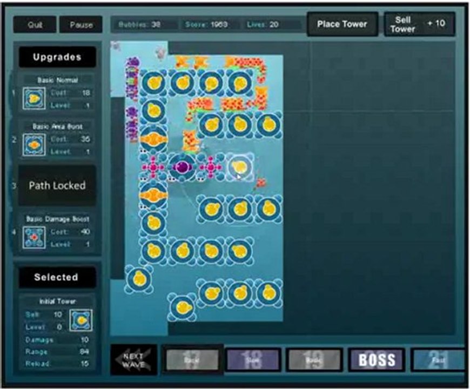The image size is (470, 389).
Task: Click the Upgrades panel header
Action: [57, 57]
